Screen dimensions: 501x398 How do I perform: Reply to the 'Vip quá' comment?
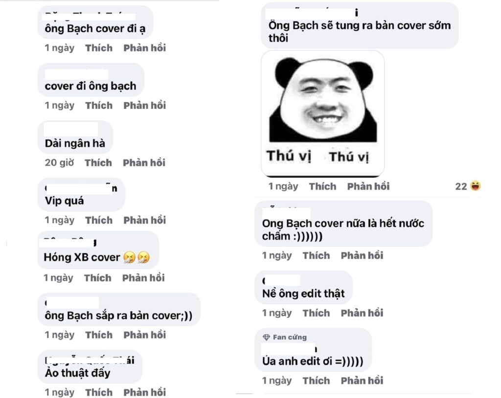point(144,220)
